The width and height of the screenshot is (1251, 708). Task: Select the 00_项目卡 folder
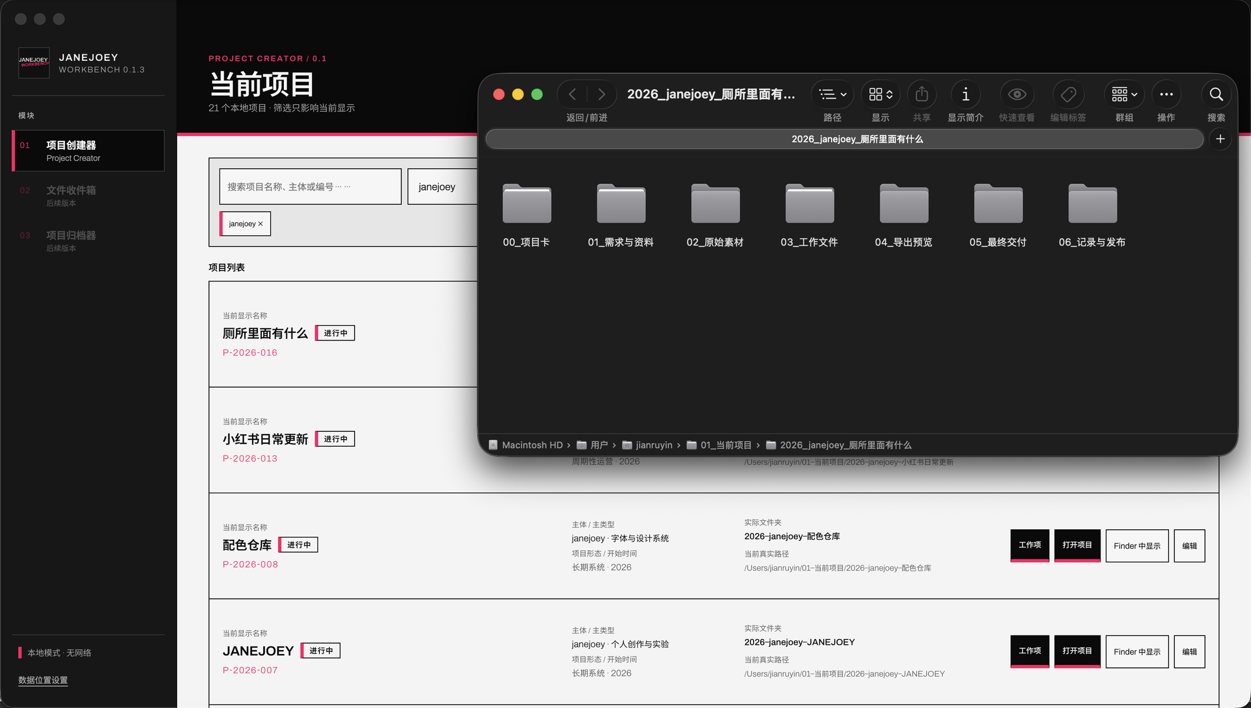coord(526,215)
